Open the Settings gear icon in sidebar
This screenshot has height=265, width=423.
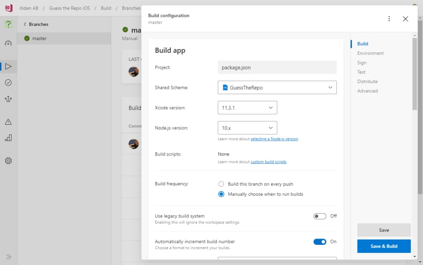coord(8,161)
